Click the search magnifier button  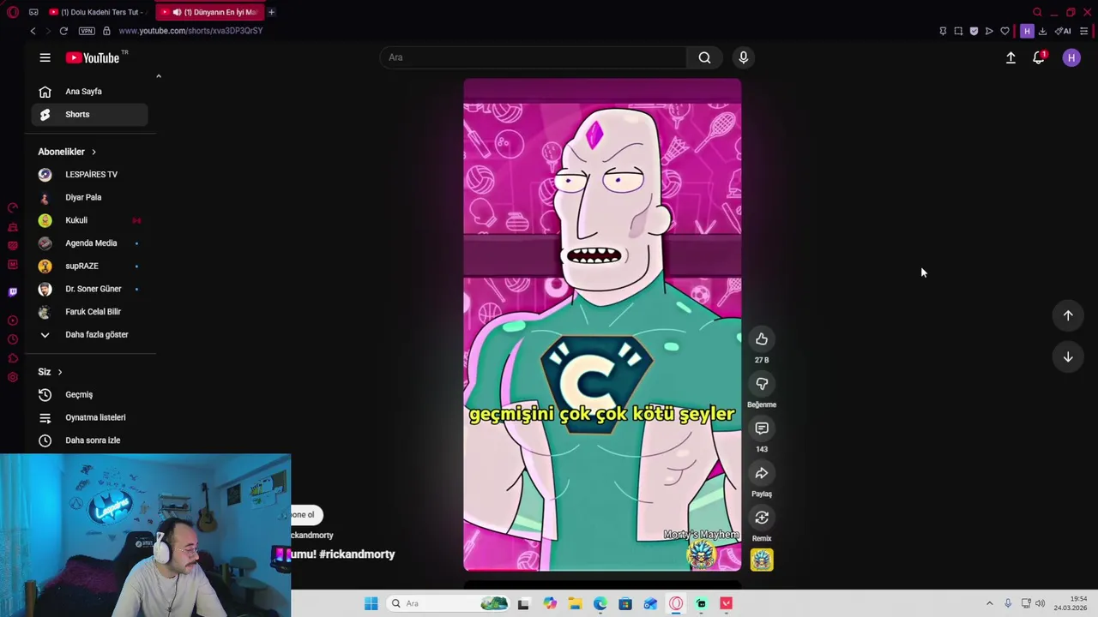tap(704, 57)
